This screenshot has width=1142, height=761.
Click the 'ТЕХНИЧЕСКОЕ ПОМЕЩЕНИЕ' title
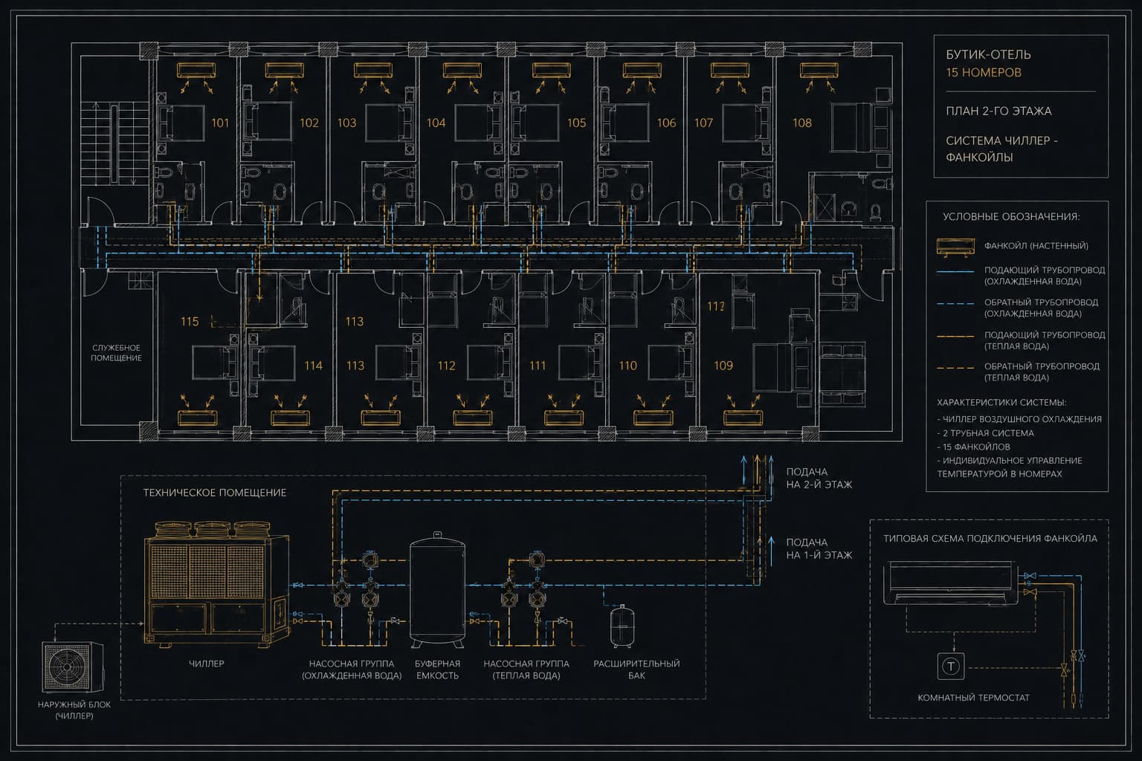214,493
